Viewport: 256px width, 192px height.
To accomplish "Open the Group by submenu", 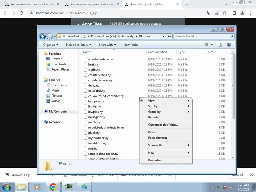I will coord(166,112).
